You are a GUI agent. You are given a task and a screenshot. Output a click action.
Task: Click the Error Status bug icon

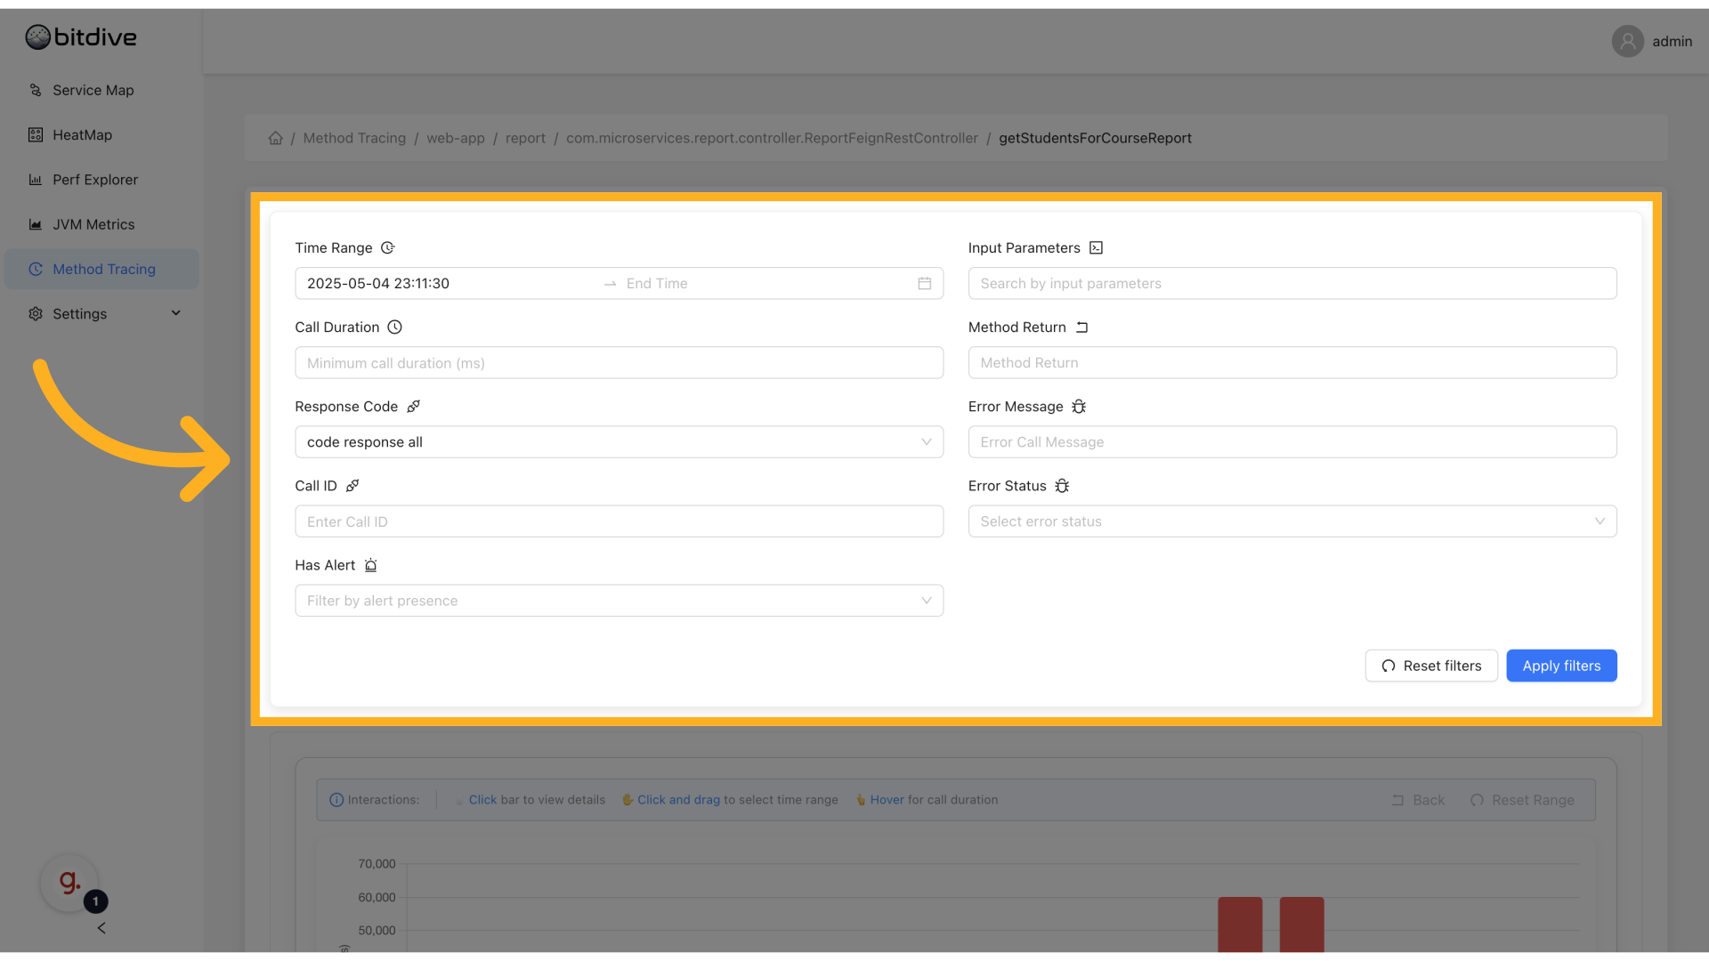click(x=1062, y=486)
